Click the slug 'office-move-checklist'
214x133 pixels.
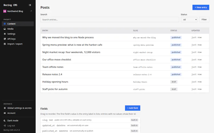click(x=144, y=60)
